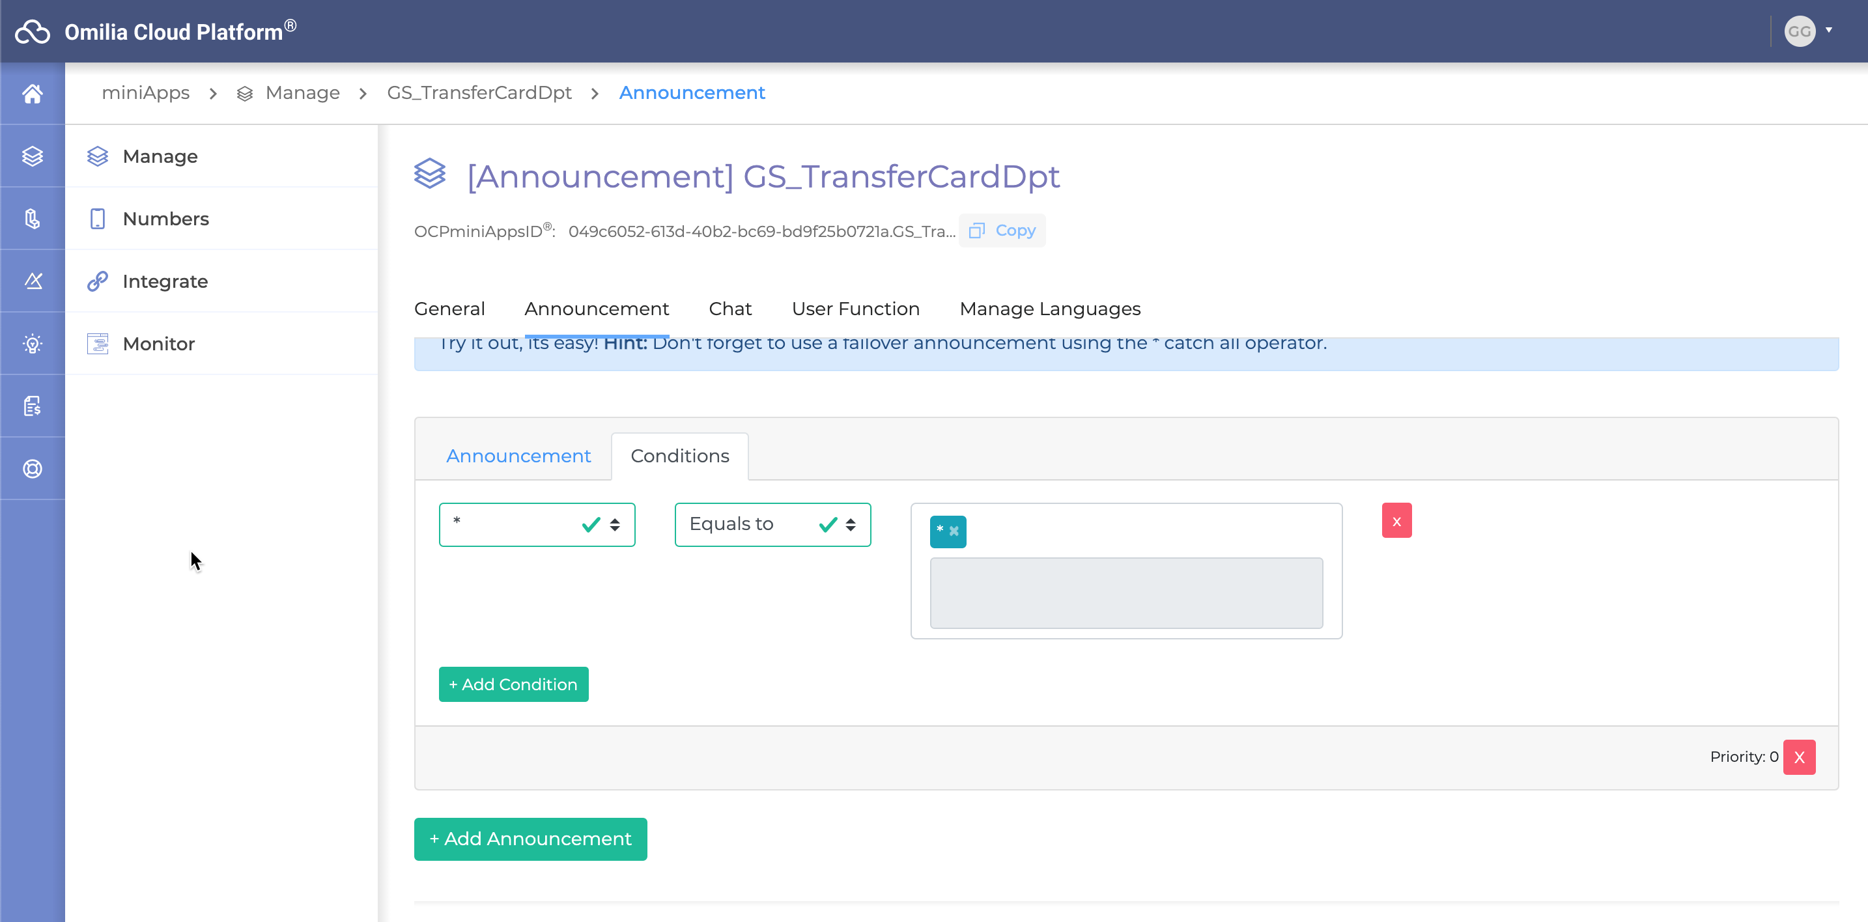The width and height of the screenshot is (1868, 922).
Task: Go to home in left rail
Action: click(x=33, y=94)
